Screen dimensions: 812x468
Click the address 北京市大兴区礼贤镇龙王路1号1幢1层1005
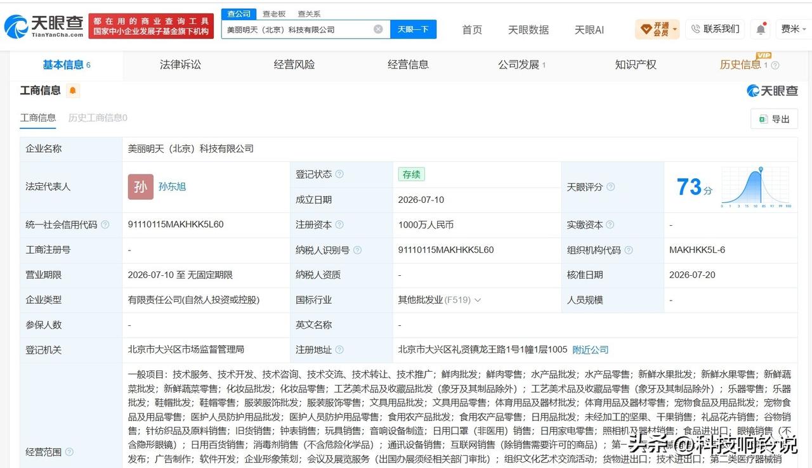482,350
